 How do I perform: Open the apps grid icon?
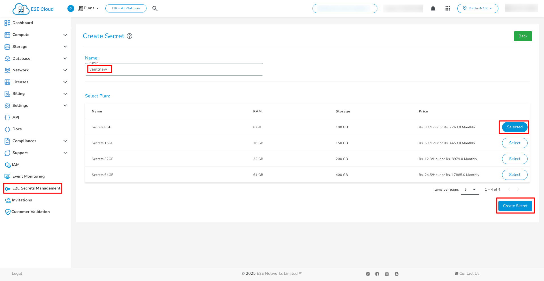pos(448,8)
